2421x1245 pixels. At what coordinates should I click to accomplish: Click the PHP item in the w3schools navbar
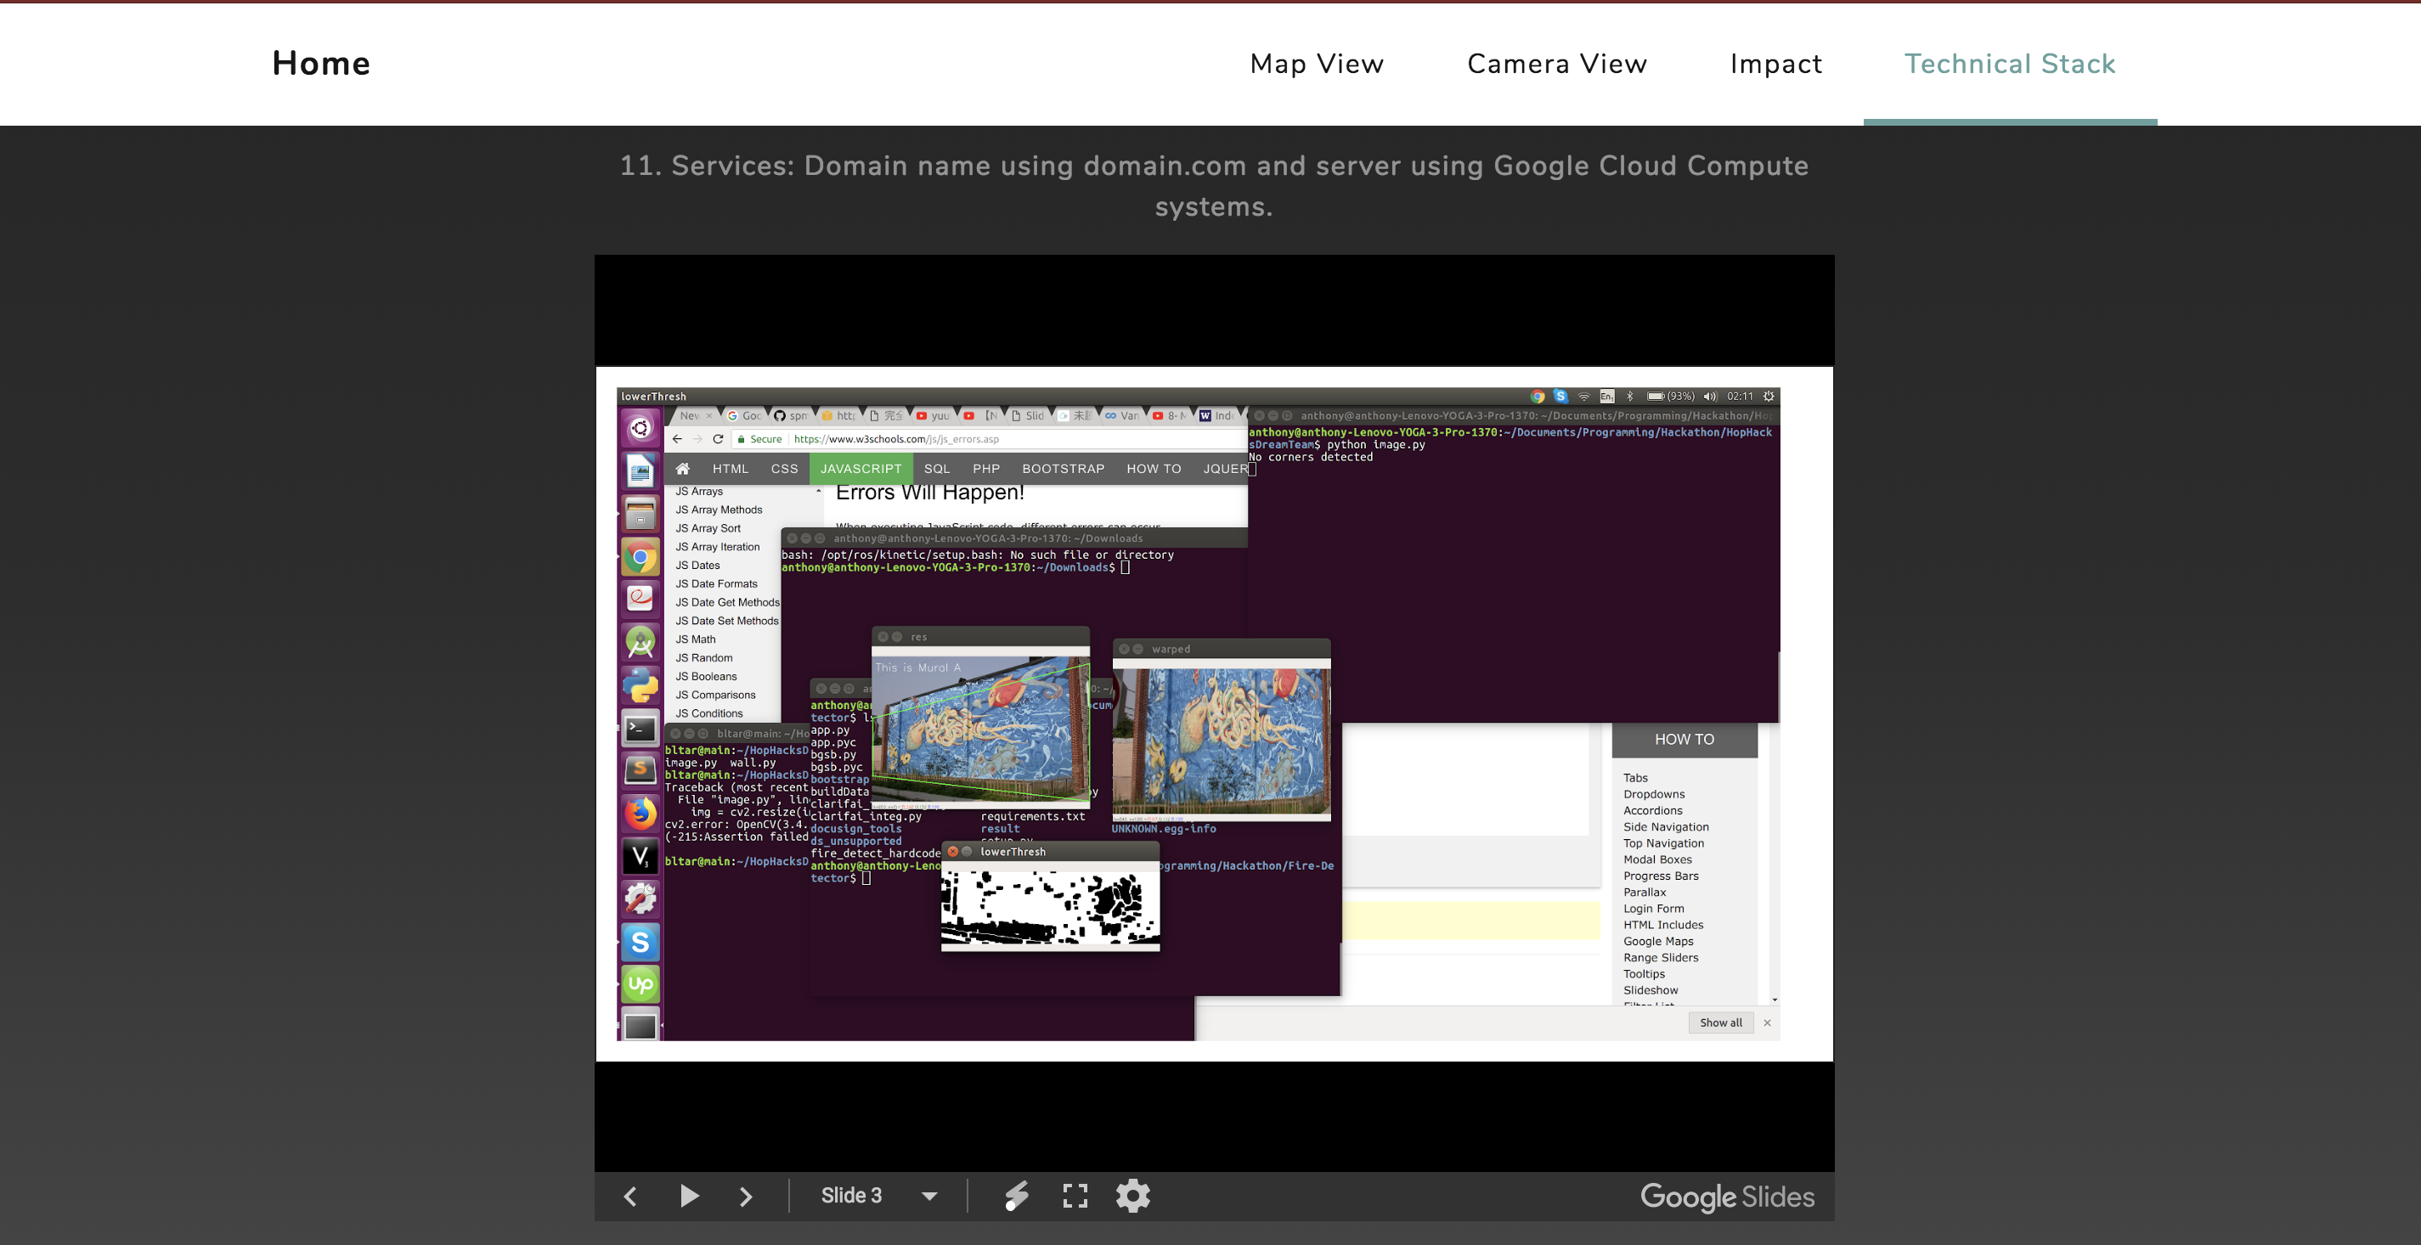pyautogui.click(x=986, y=469)
